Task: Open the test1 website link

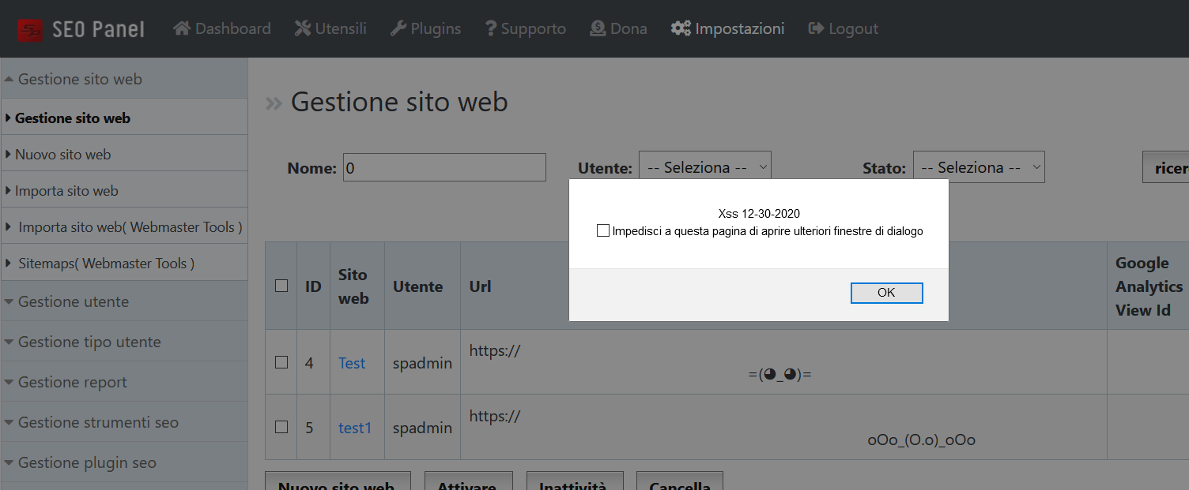Action: point(355,428)
